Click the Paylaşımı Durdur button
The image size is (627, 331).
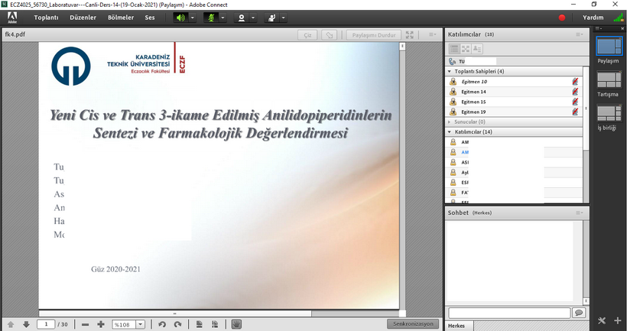(x=373, y=34)
